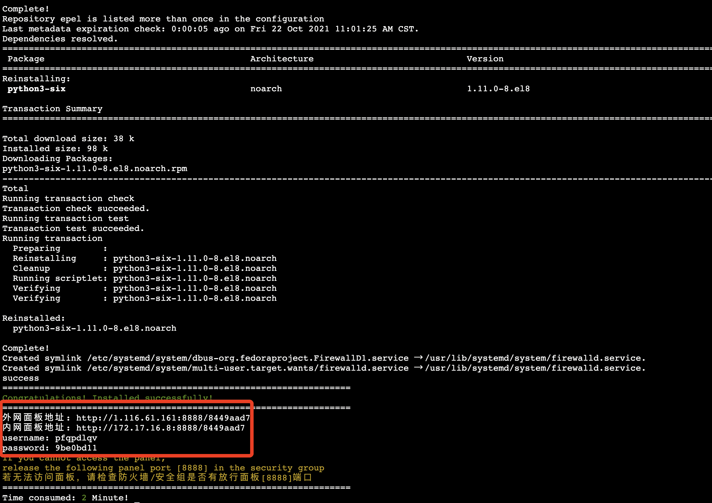Click the version text 1.11.0-8.el8
This screenshot has height=503, width=712.
pos(498,89)
